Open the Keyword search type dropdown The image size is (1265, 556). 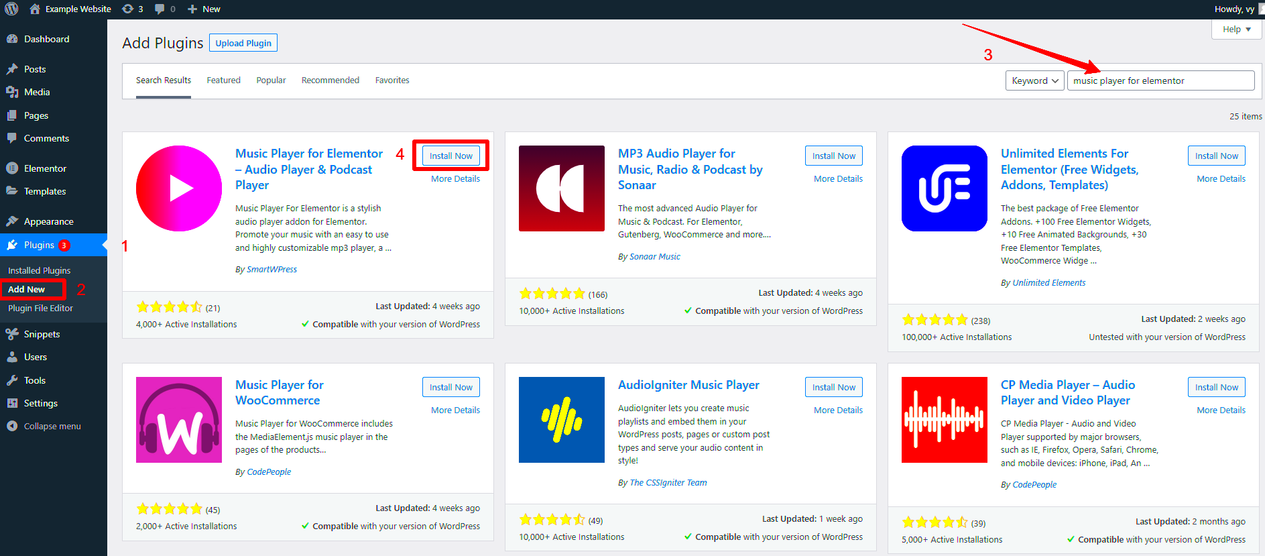click(x=1035, y=80)
